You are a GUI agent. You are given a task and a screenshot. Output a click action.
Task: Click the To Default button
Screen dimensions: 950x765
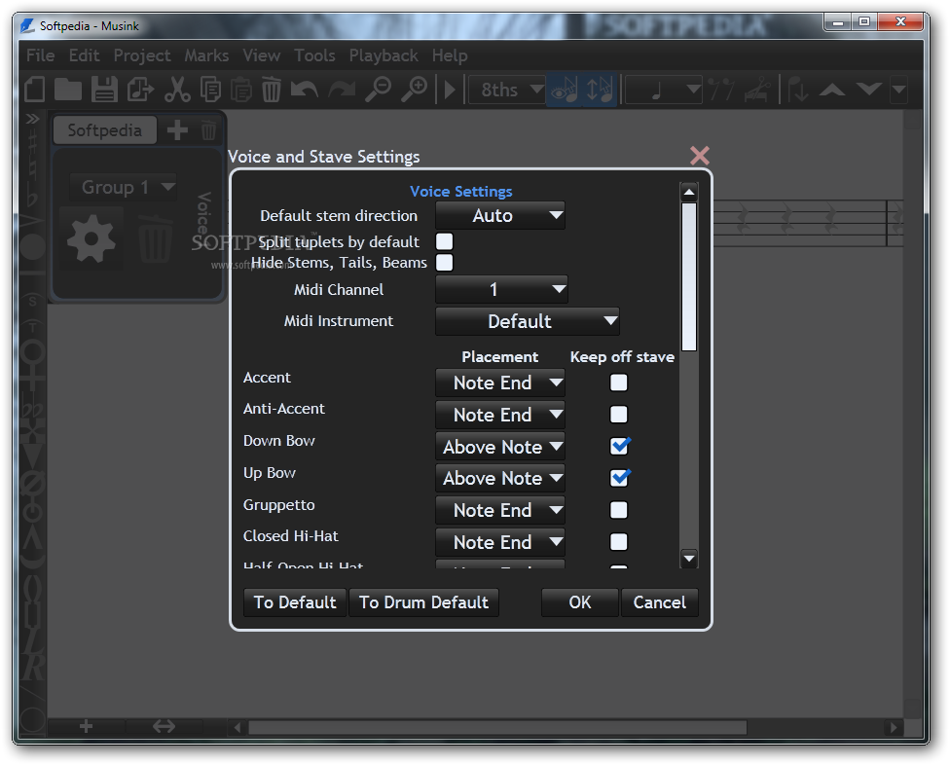pos(295,602)
